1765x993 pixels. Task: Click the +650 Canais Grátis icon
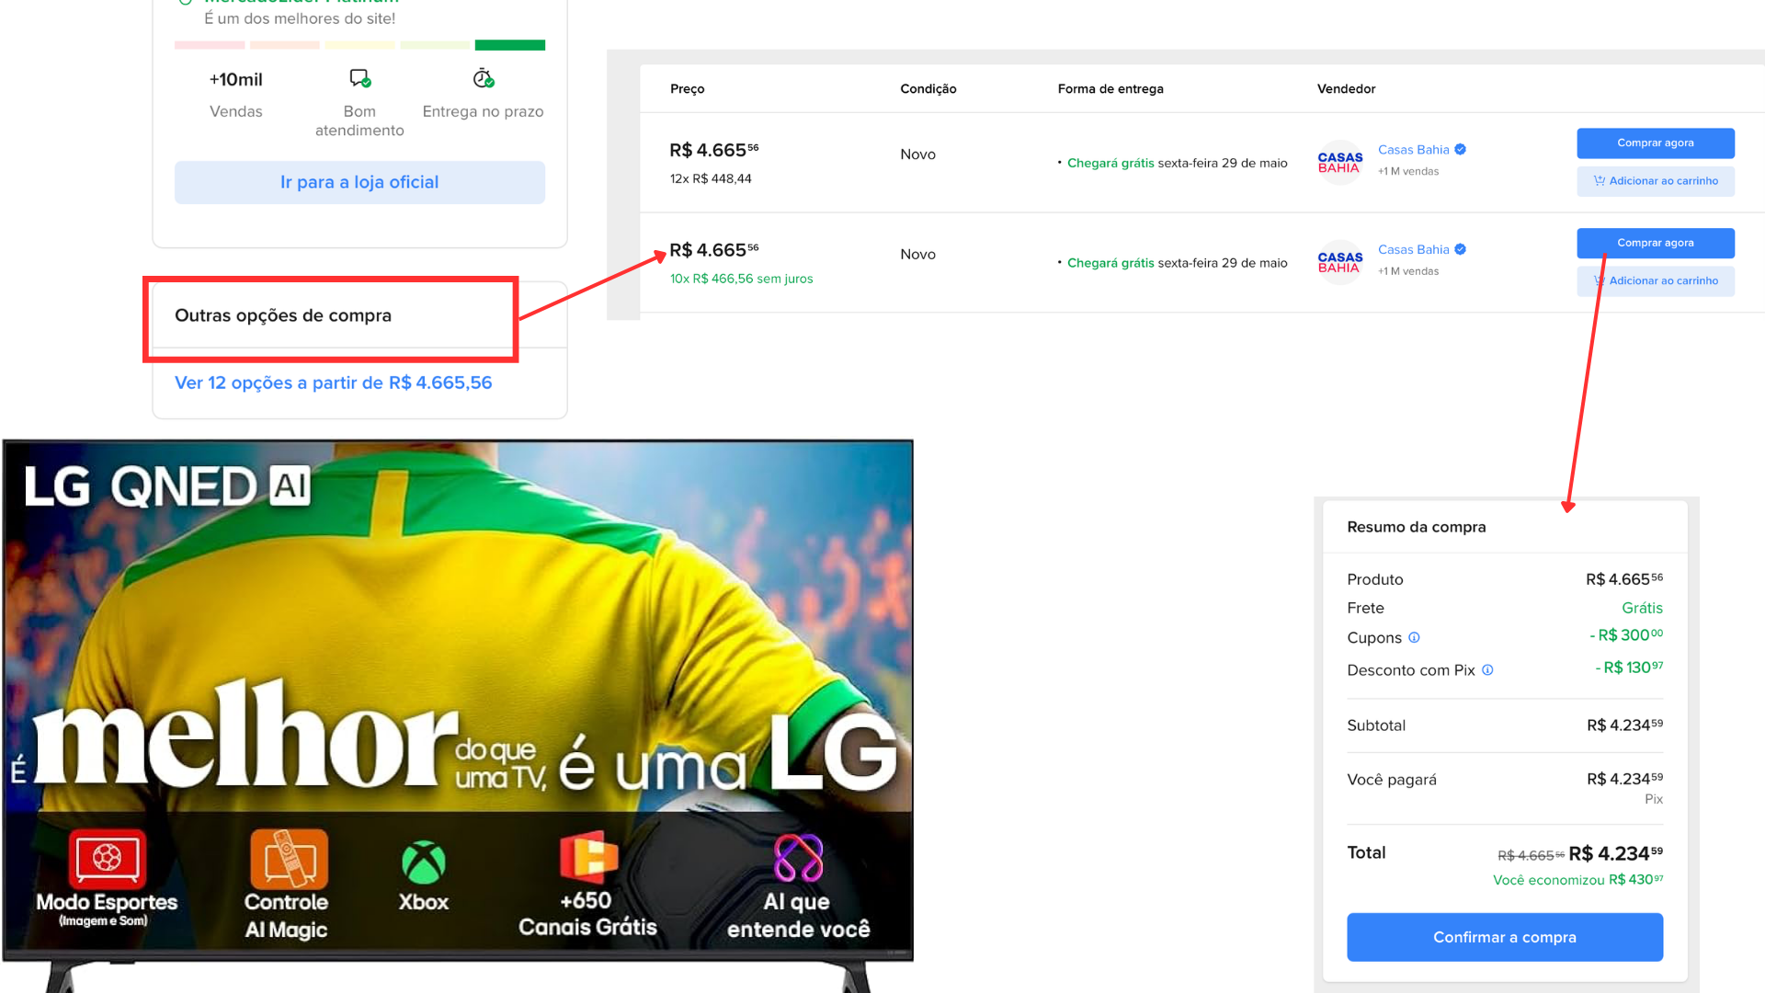click(588, 857)
